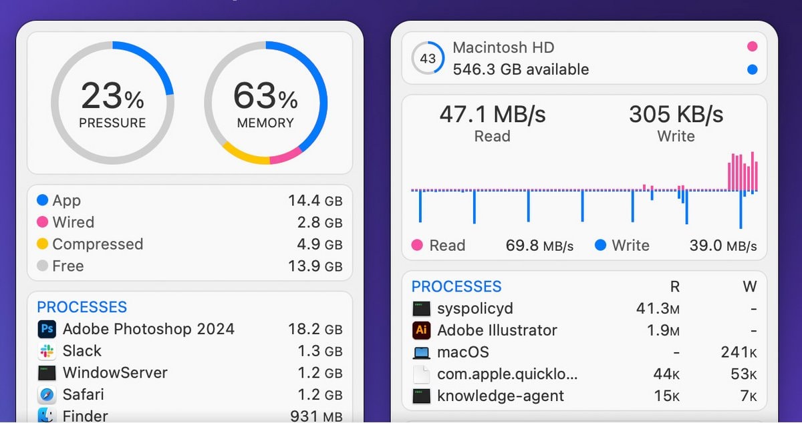Click the disk read/write activity graph
Viewport: 802px width, 423px height.
tap(584, 191)
